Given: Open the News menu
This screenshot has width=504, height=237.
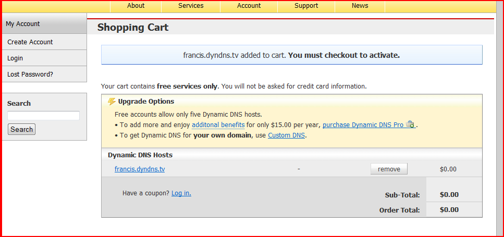Looking at the screenshot, I should click(x=360, y=6).
